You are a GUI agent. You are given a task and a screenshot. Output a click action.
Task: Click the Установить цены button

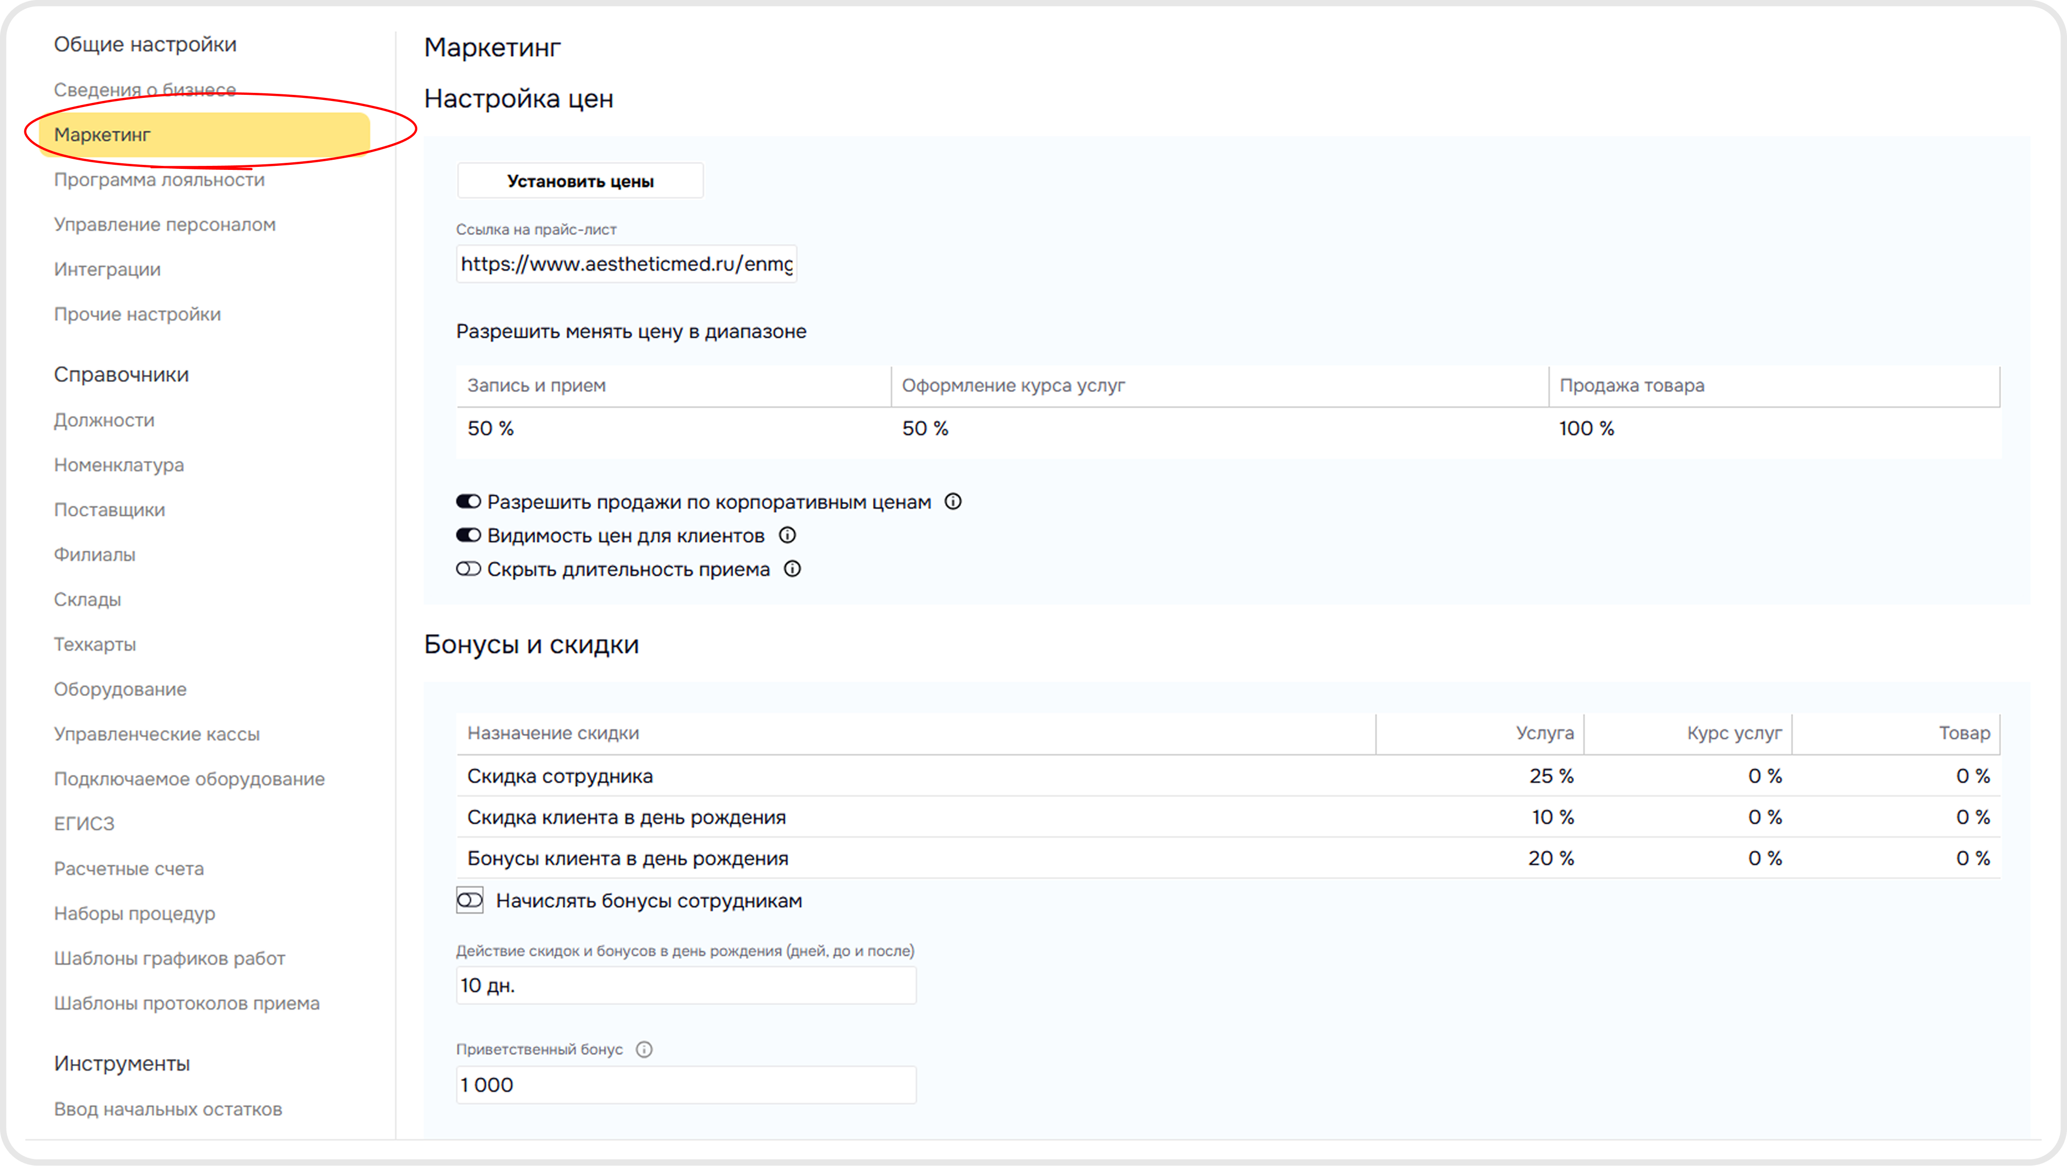[x=580, y=182]
